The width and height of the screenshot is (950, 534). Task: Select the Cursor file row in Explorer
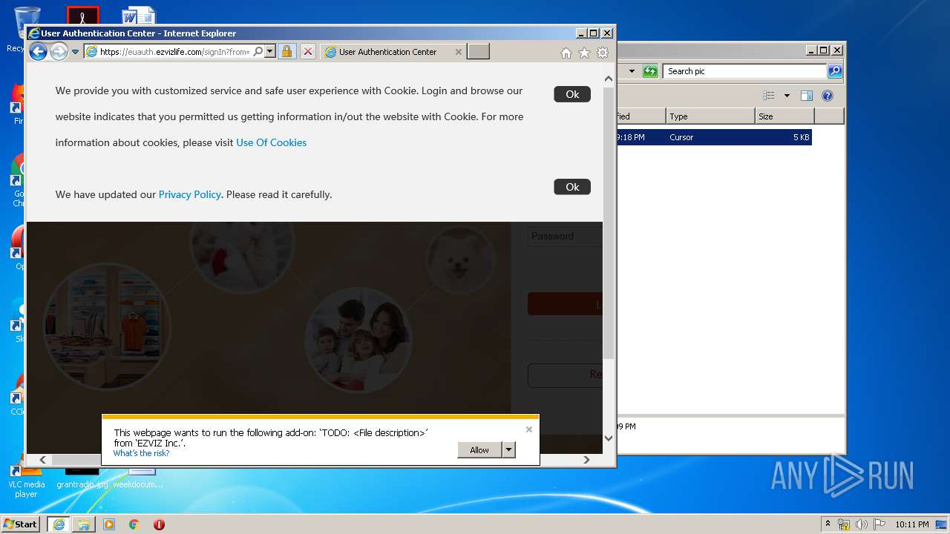click(714, 137)
